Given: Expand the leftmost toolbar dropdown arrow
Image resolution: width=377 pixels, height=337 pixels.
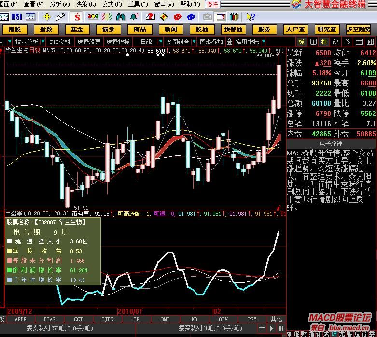Looking at the screenshot, I should (x=10, y=42).
